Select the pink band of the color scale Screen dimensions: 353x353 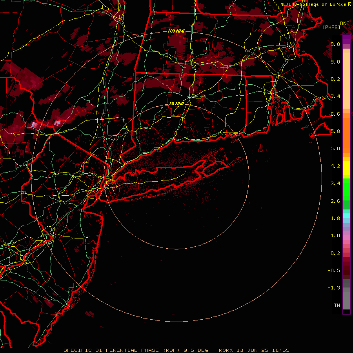coord(346,238)
